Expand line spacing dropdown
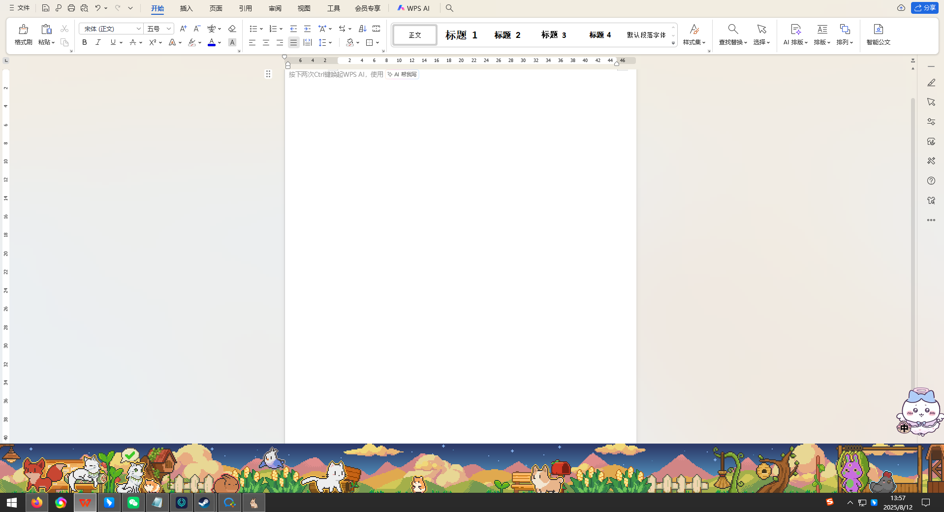 330,43
